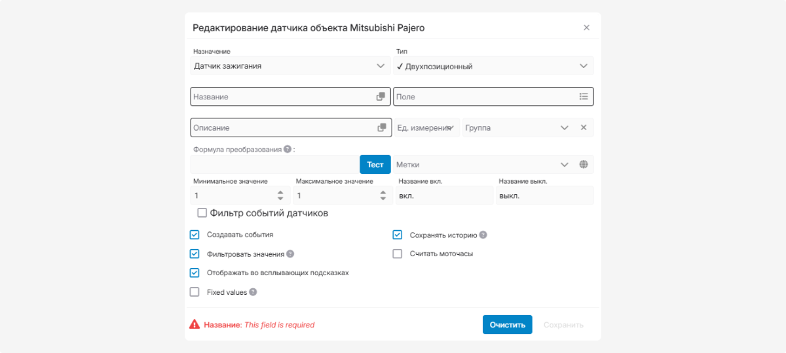
Task: Open help icon for Формула преобразования
Action: (x=287, y=149)
